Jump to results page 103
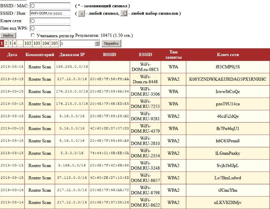The height and width of the screenshot is (209, 270). point(37,43)
